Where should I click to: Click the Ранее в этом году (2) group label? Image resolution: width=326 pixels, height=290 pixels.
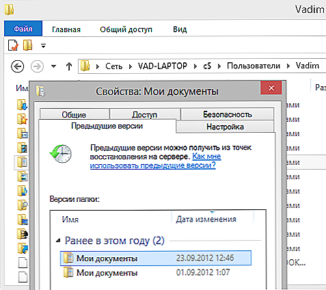point(115,241)
